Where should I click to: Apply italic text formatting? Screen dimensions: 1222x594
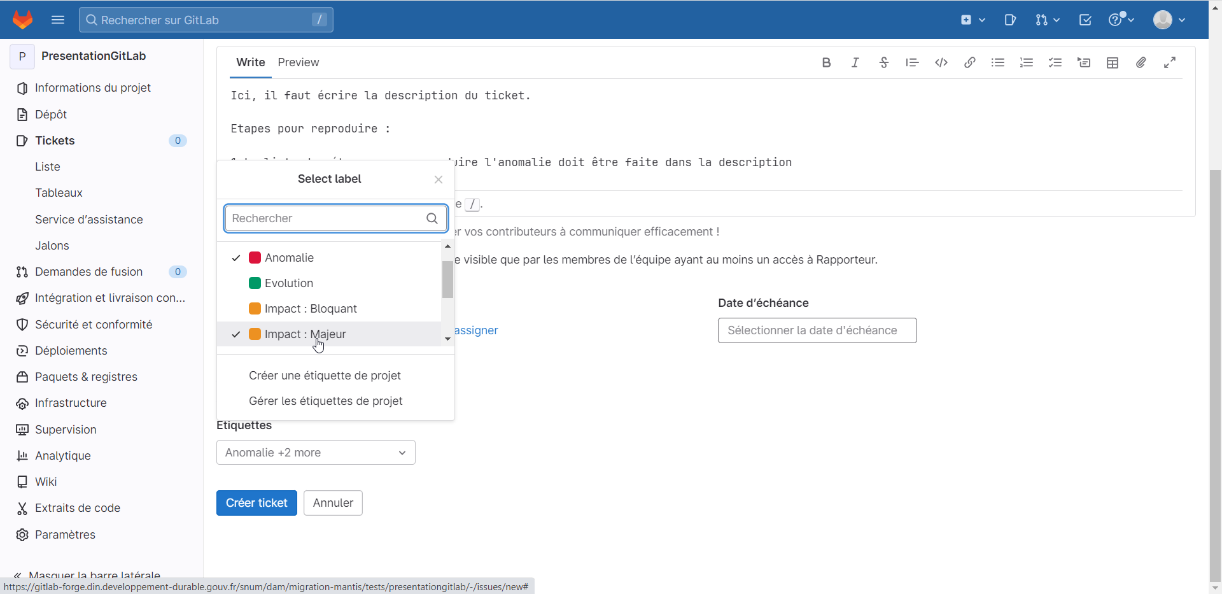pyautogui.click(x=855, y=62)
